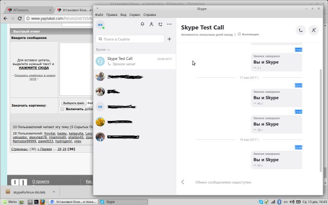The image size is (328, 205).
Task: Click Chromium reload page icon
Action: tap(19, 18)
